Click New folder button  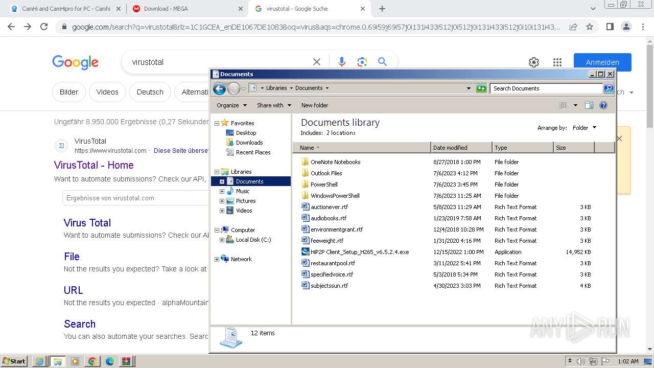coord(315,105)
